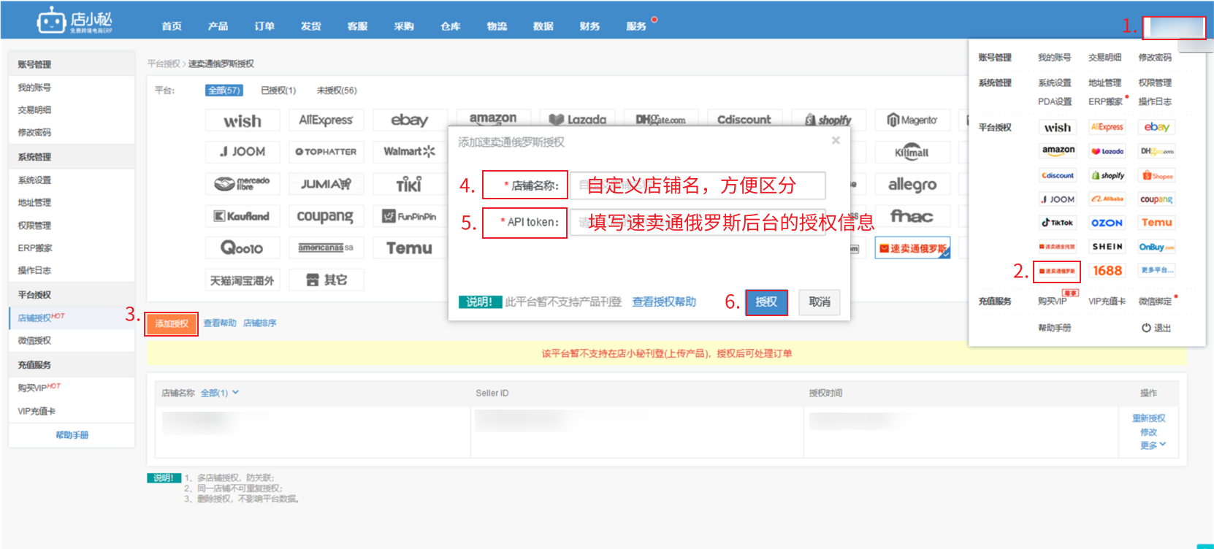Pick the TiKi platform tile

[409, 184]
